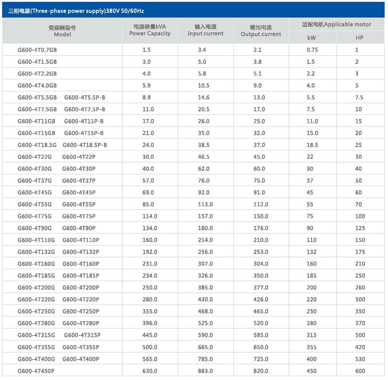The height and width of the screenshot is (380, 388).
Task: Select power capacity value 630.0
Action: pyautogui.click(x=150, y=371)
